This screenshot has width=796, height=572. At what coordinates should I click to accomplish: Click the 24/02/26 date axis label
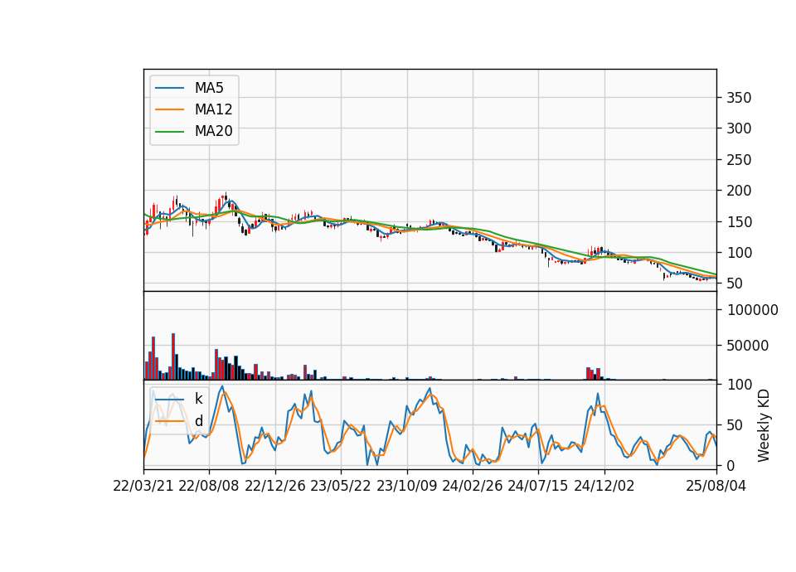tap(472, 486)
